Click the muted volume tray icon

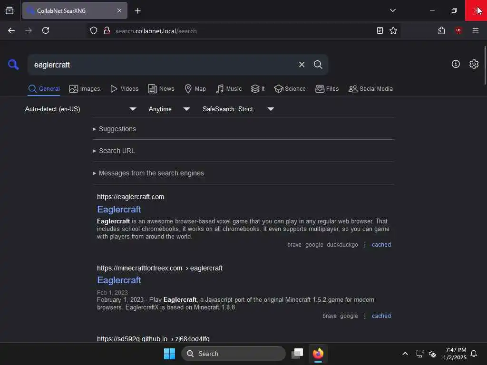click(432, 354)
